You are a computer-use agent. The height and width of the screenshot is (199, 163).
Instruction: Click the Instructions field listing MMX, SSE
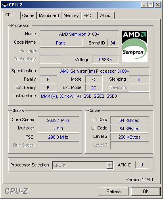[95, 96]
